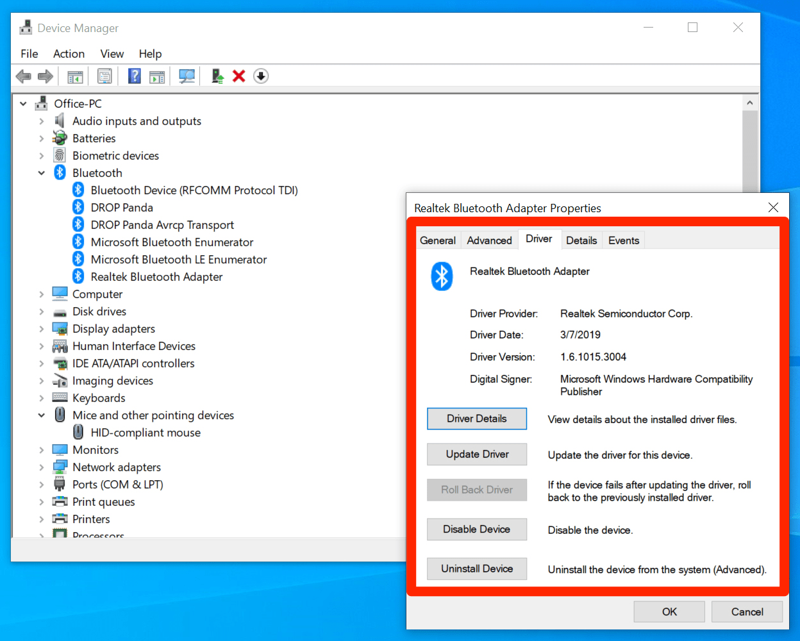Expand the Ports (COM & LPT) category
The image size is (800, 641).
(x=41, y=485)
